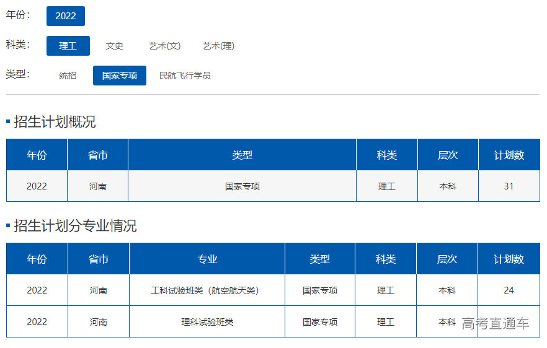Click 类型 header in the overview table
The height and width of the screenshot is (348, 547).
[242, 155]
